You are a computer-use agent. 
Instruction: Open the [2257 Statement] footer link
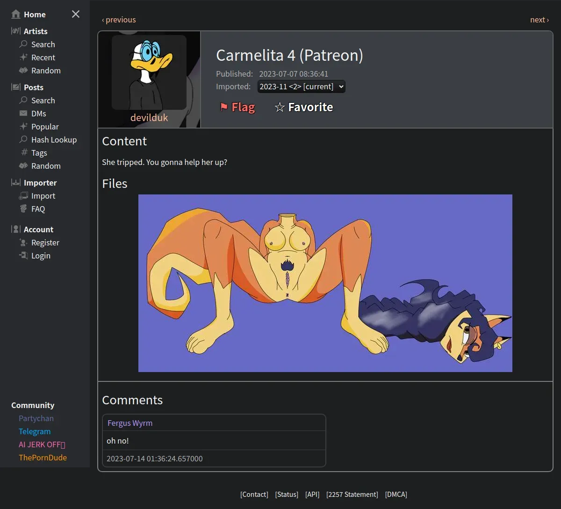click(352, 495)
